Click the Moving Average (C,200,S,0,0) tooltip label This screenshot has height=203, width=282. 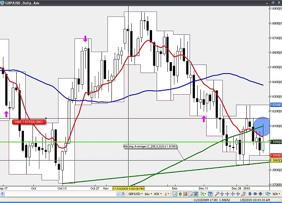pyautogui.click(x=150, y=147)
